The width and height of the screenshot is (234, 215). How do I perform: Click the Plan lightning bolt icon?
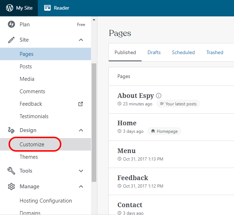[11, 25]
